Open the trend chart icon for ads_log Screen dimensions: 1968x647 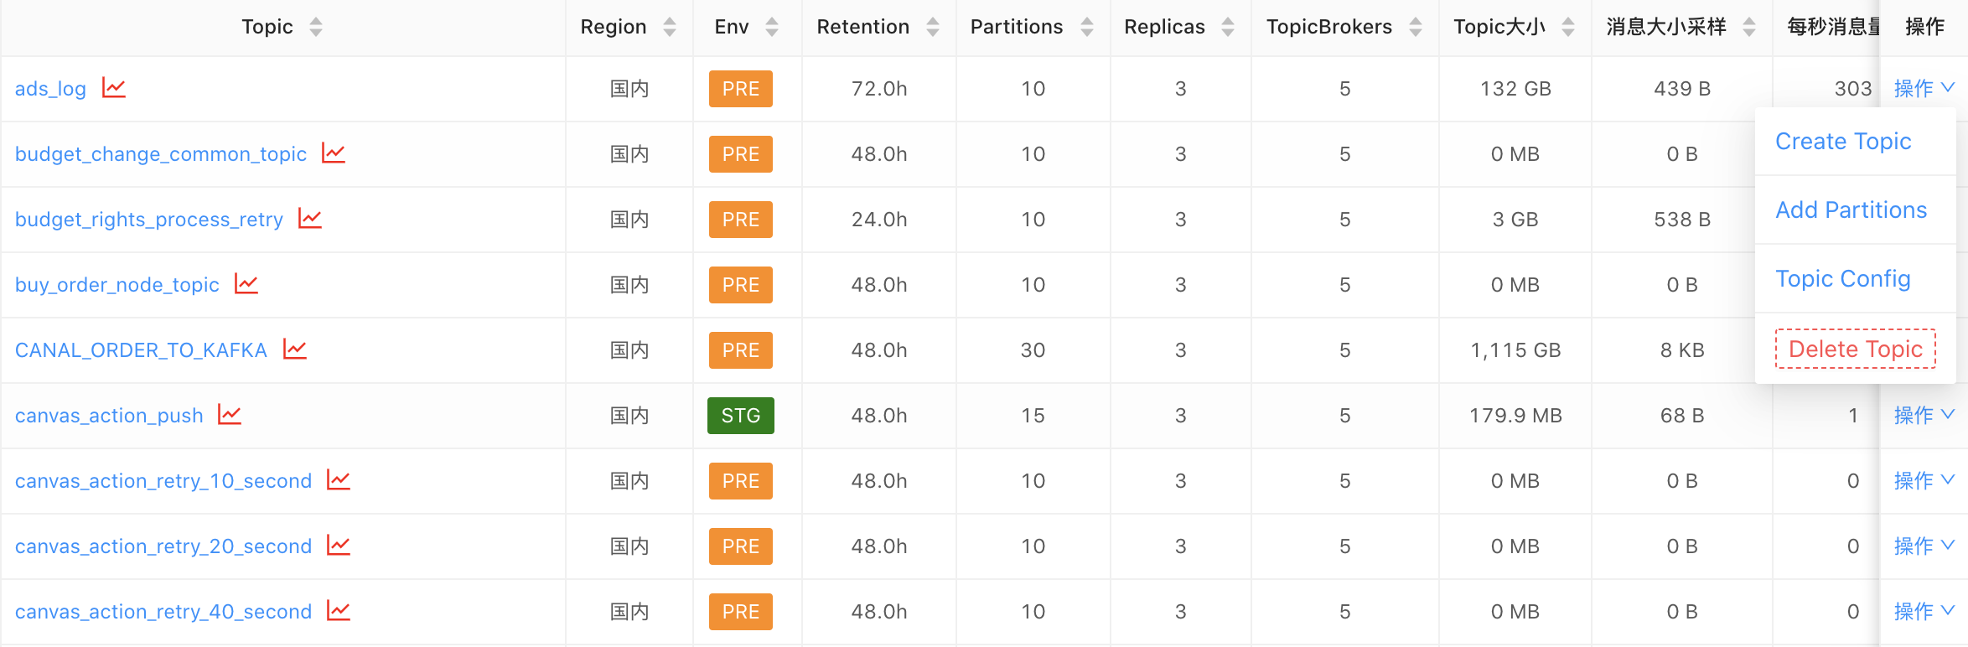pos(114,88)
